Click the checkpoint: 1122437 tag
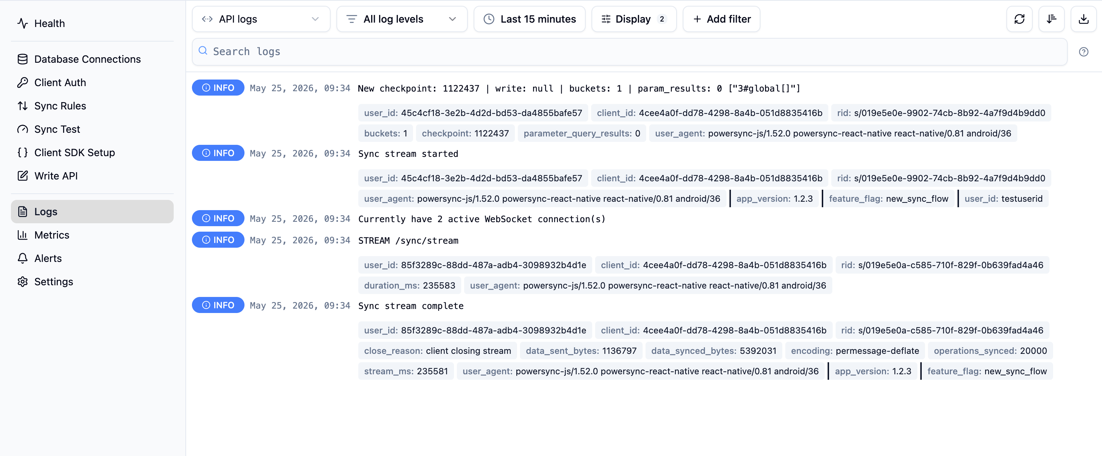Viewport: 1102px width, 456px height. click(465, 133)
